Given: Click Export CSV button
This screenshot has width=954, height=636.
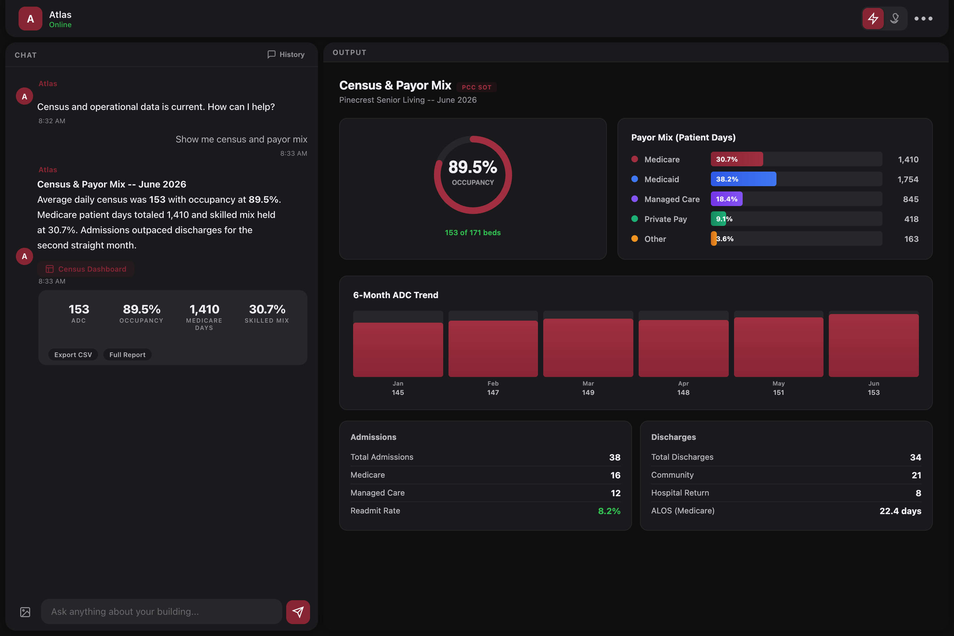Looking at the screenshot, I should (x=73, y=354).
